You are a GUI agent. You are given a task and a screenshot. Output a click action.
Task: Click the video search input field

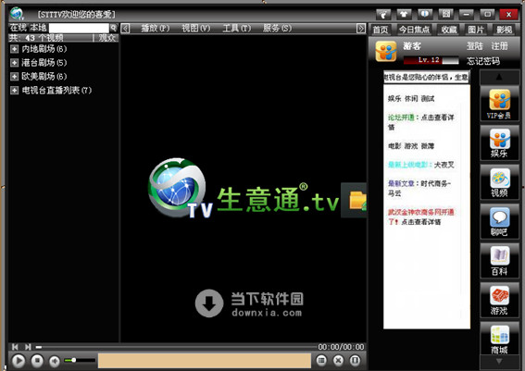coord(79,28)
